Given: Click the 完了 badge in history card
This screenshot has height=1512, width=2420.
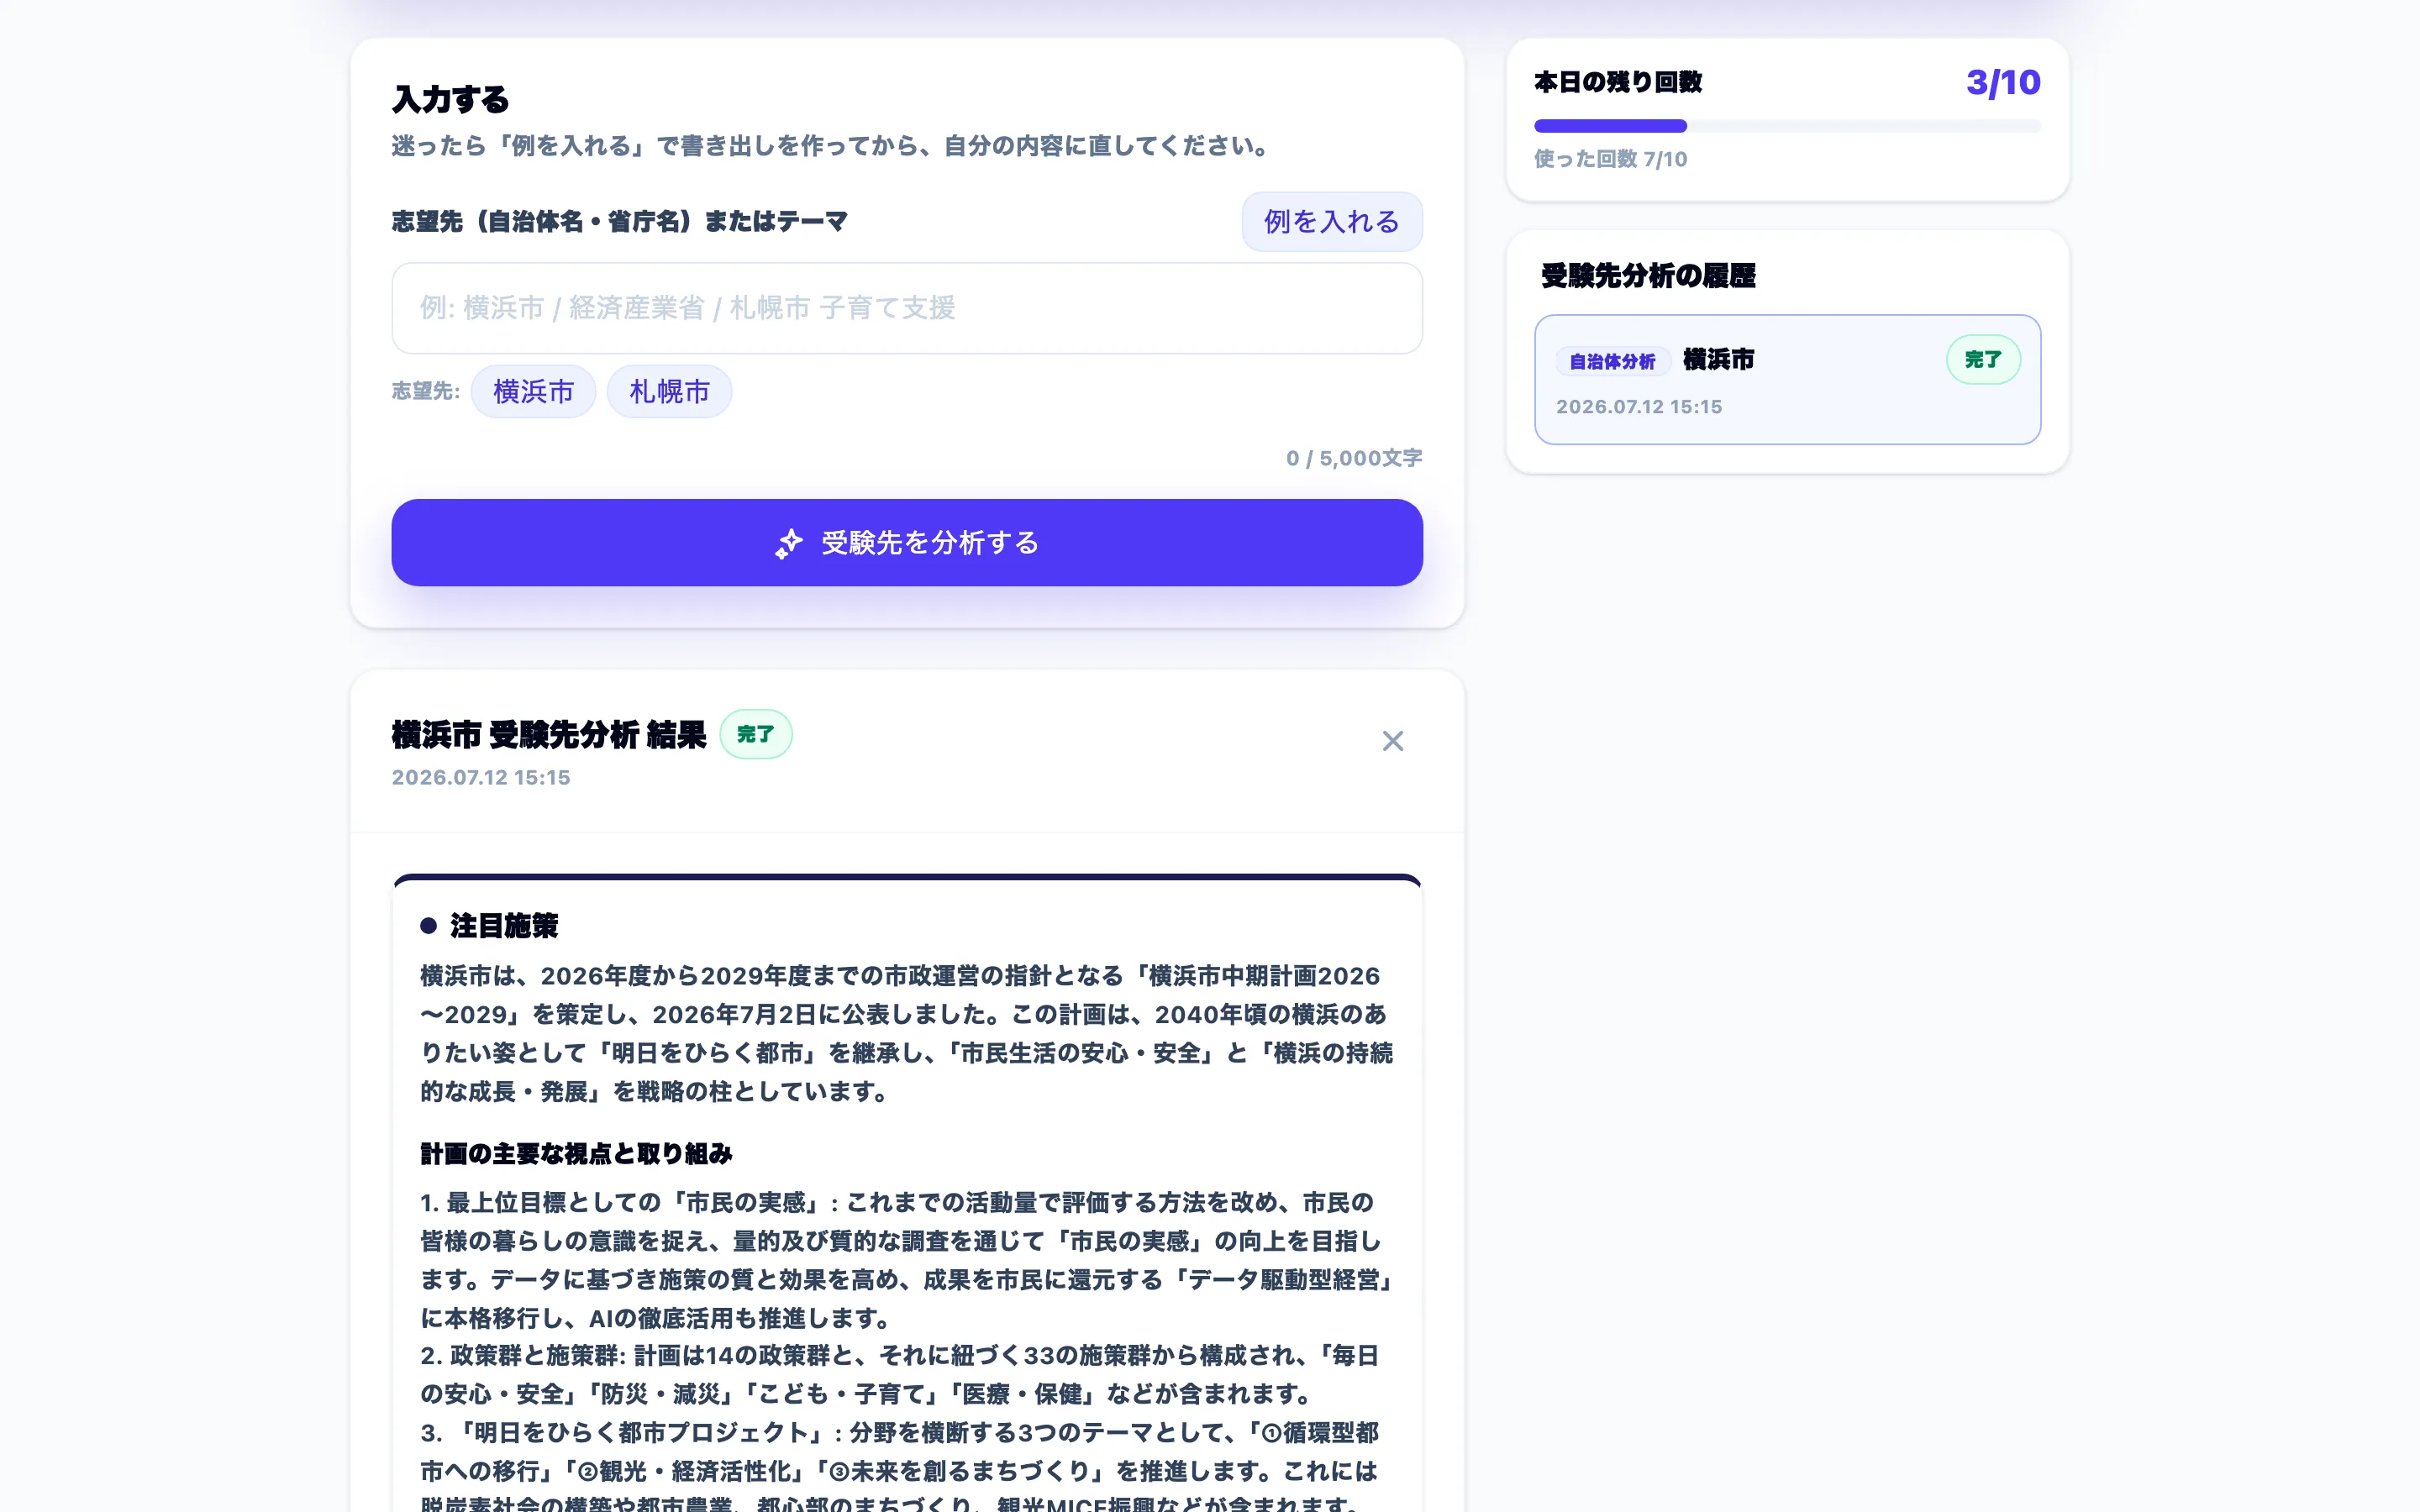Looking at the screenshot, I should [1983, 359].
